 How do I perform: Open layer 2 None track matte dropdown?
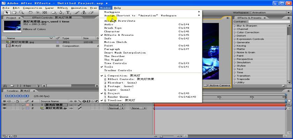(138, 108)
